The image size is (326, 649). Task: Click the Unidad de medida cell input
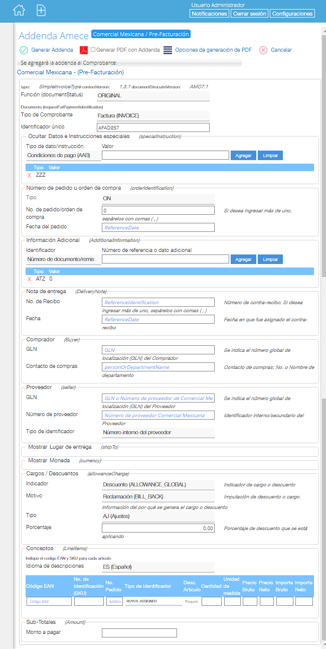[232, 601]
